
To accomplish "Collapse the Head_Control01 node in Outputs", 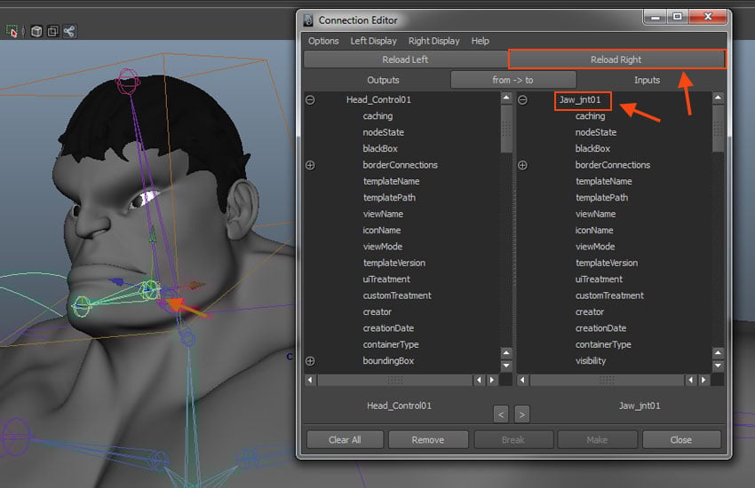I will (x=310, y=100).
